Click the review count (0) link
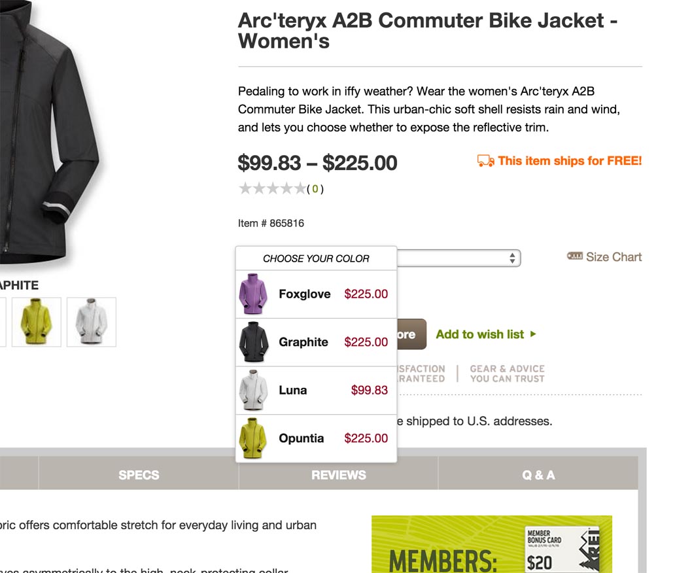 pos(315,189)
